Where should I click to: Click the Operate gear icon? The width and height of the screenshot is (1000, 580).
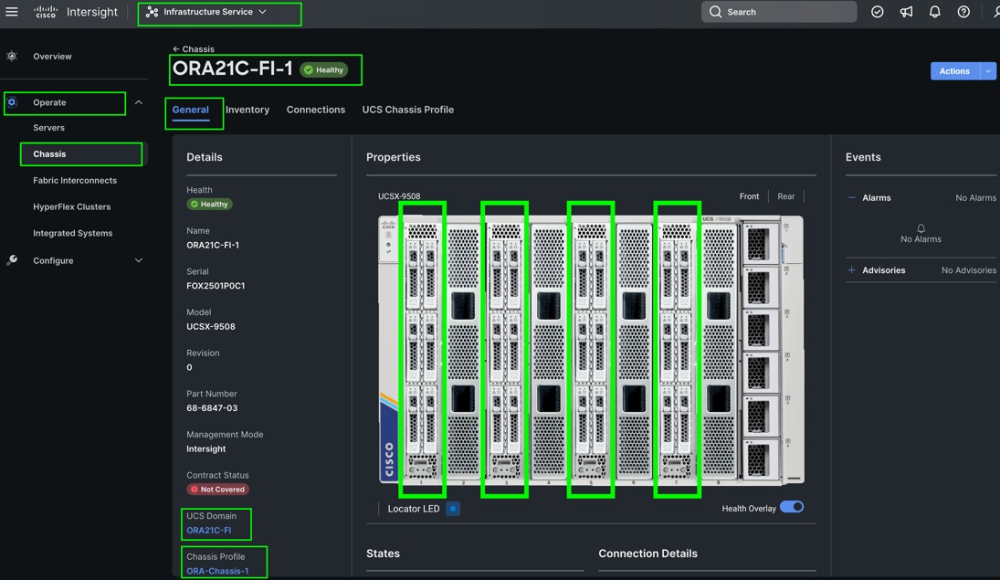coord(12,102)
